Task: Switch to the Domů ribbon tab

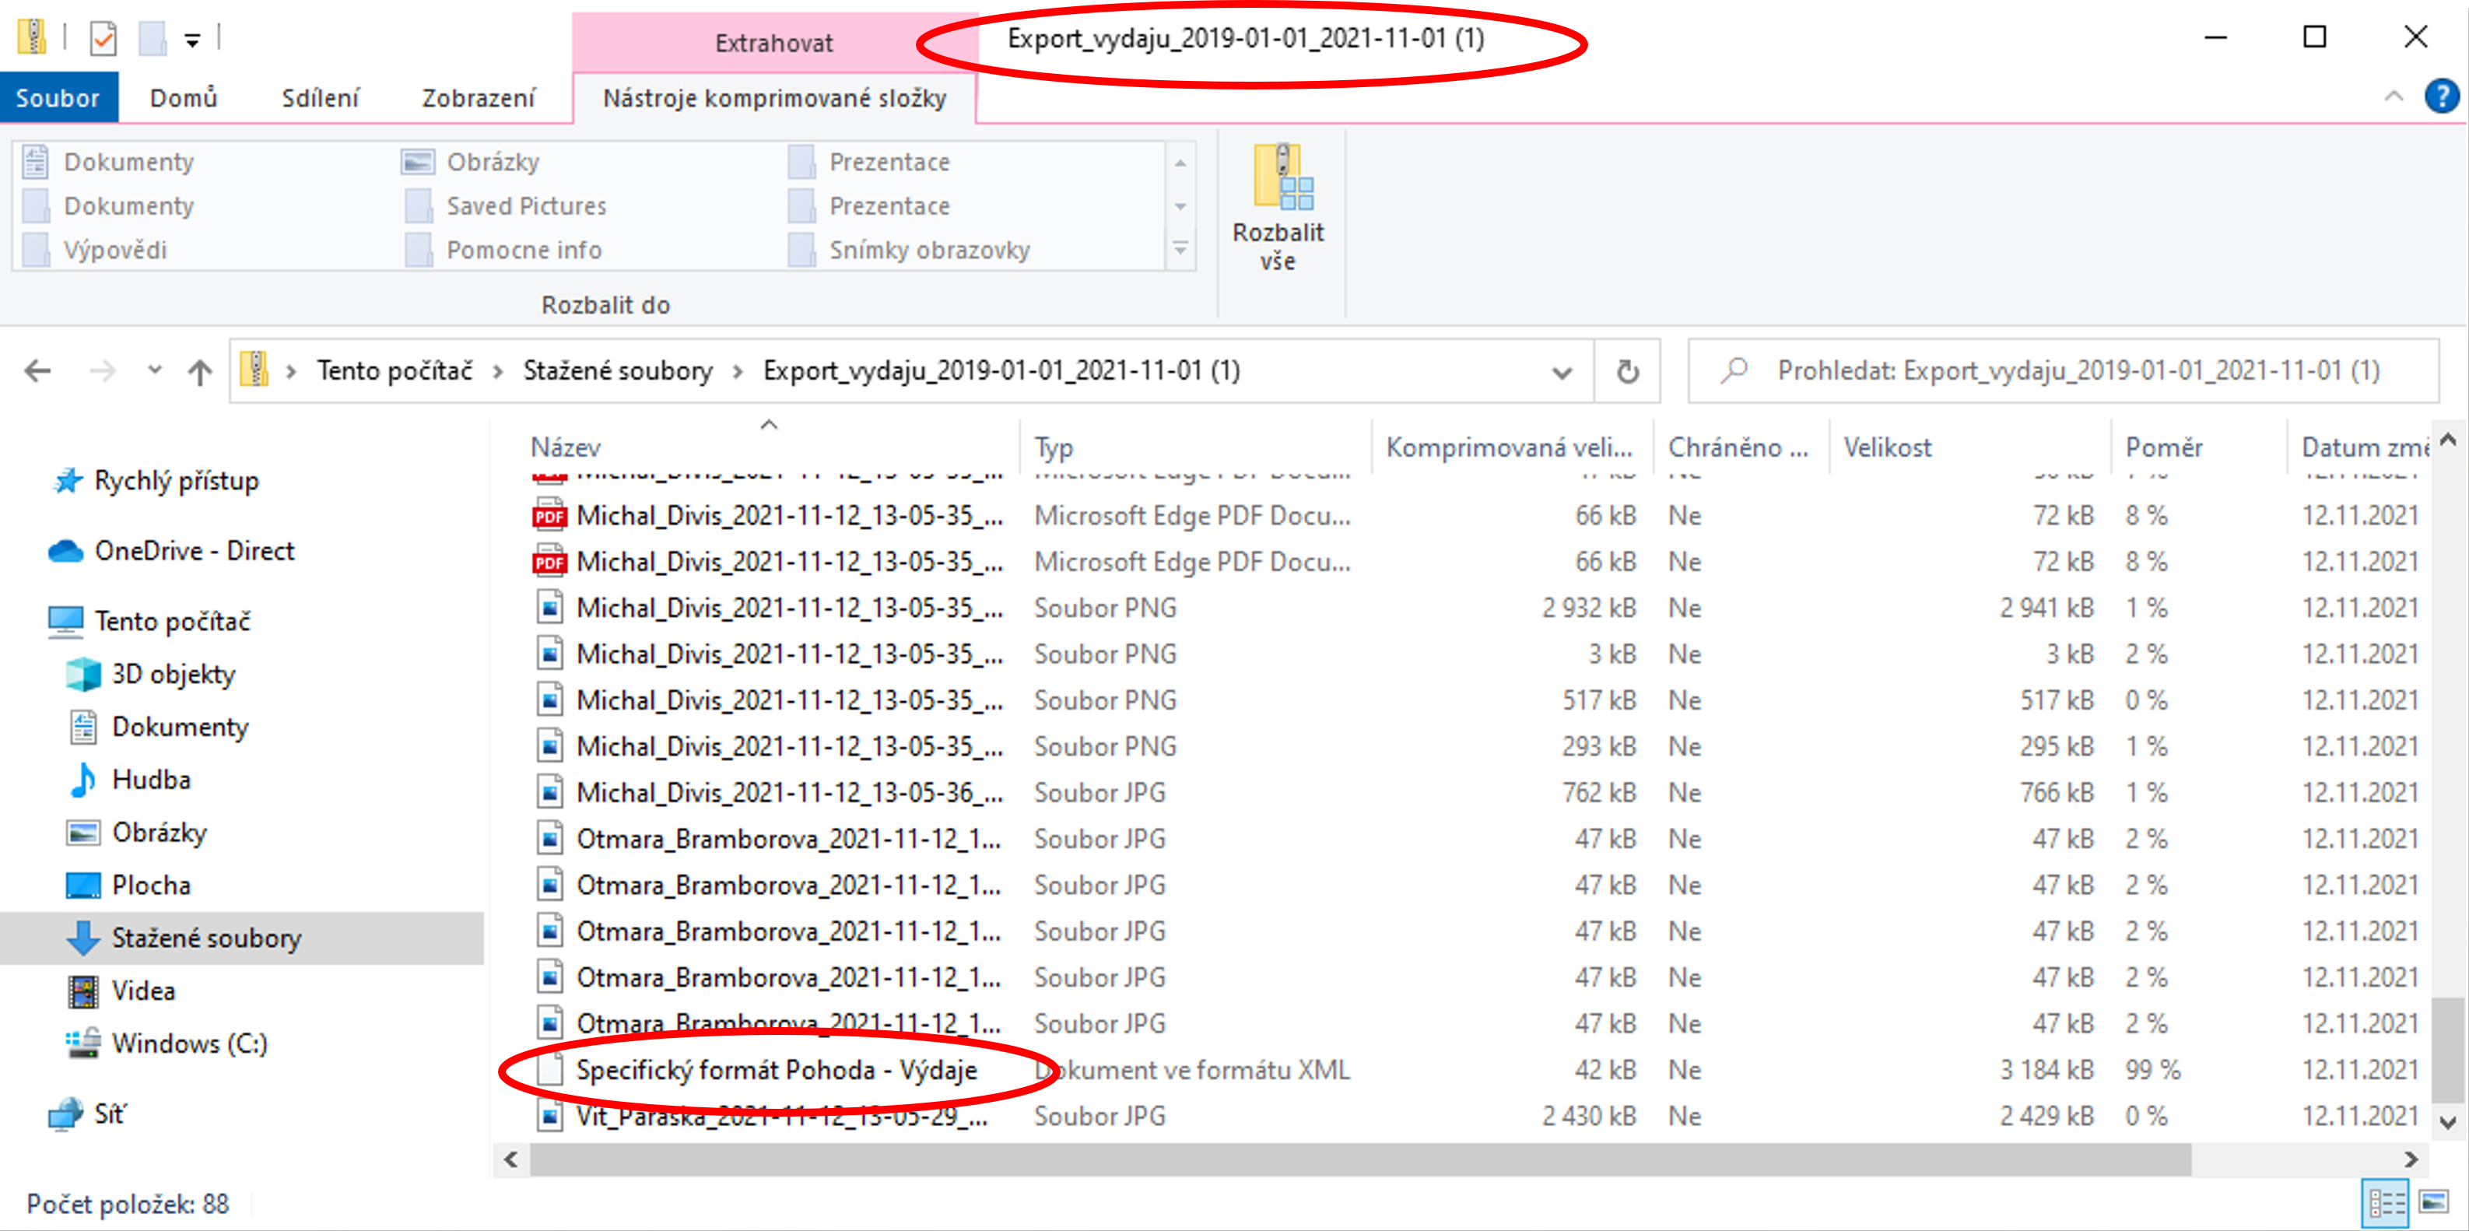Action: [183, 98]
